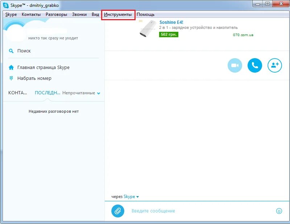Start a voice call with phone button
The height and width of the screenshot is (224, 290).
coord(255,65)
